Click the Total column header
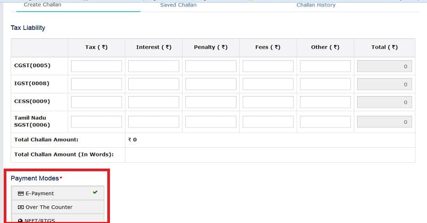Image resolution: width=427 pixels, height=223 pixels. click(x=384, y=47)
